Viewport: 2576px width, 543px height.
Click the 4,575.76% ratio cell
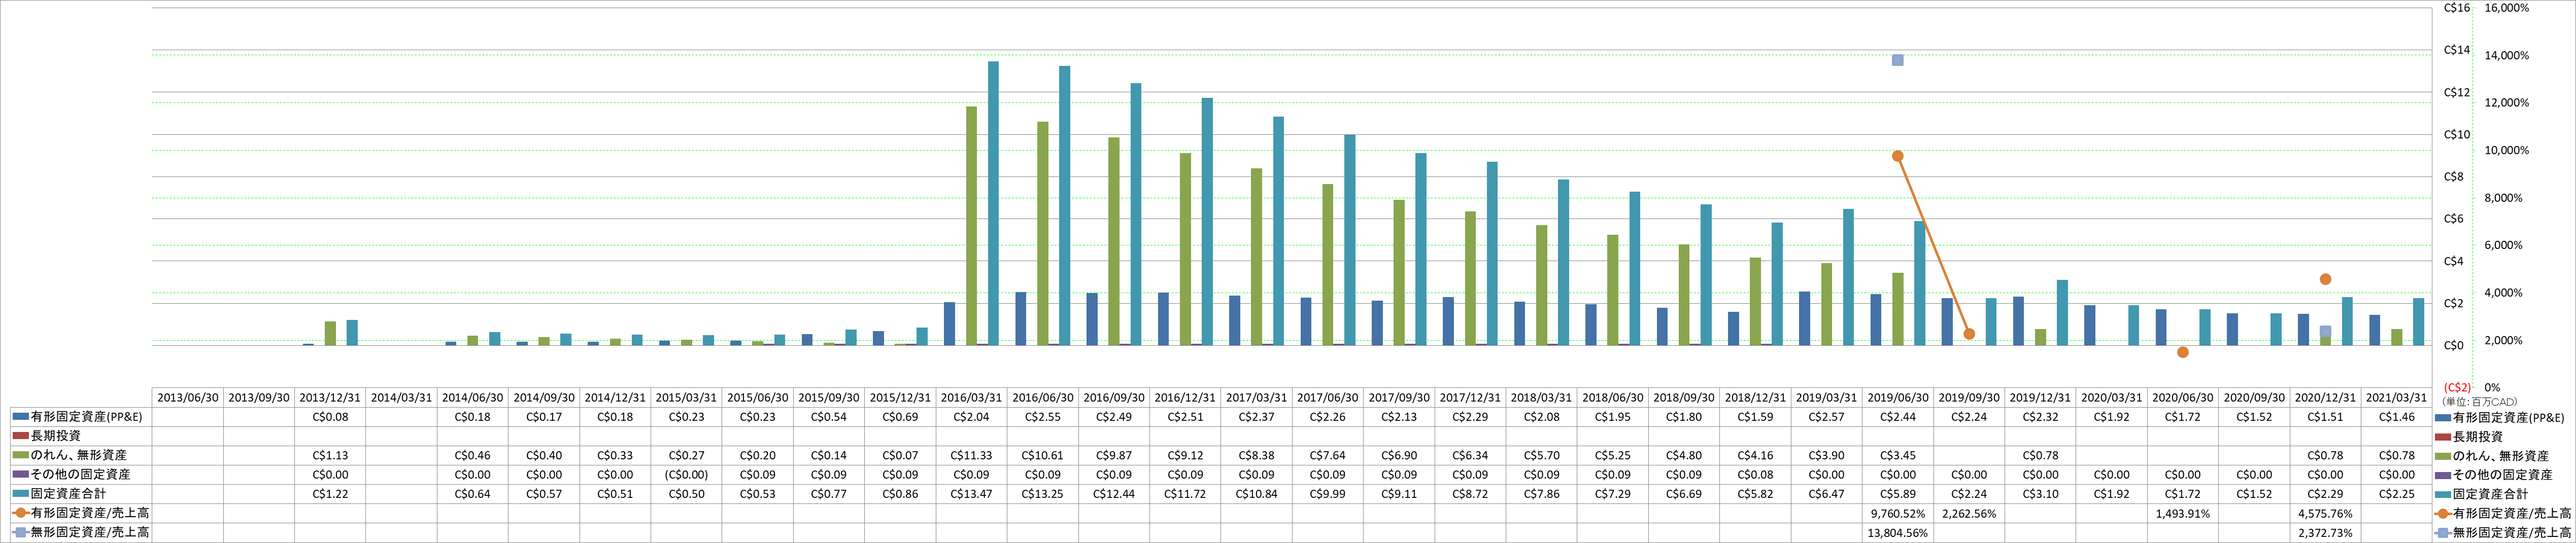click(2326, 513)
